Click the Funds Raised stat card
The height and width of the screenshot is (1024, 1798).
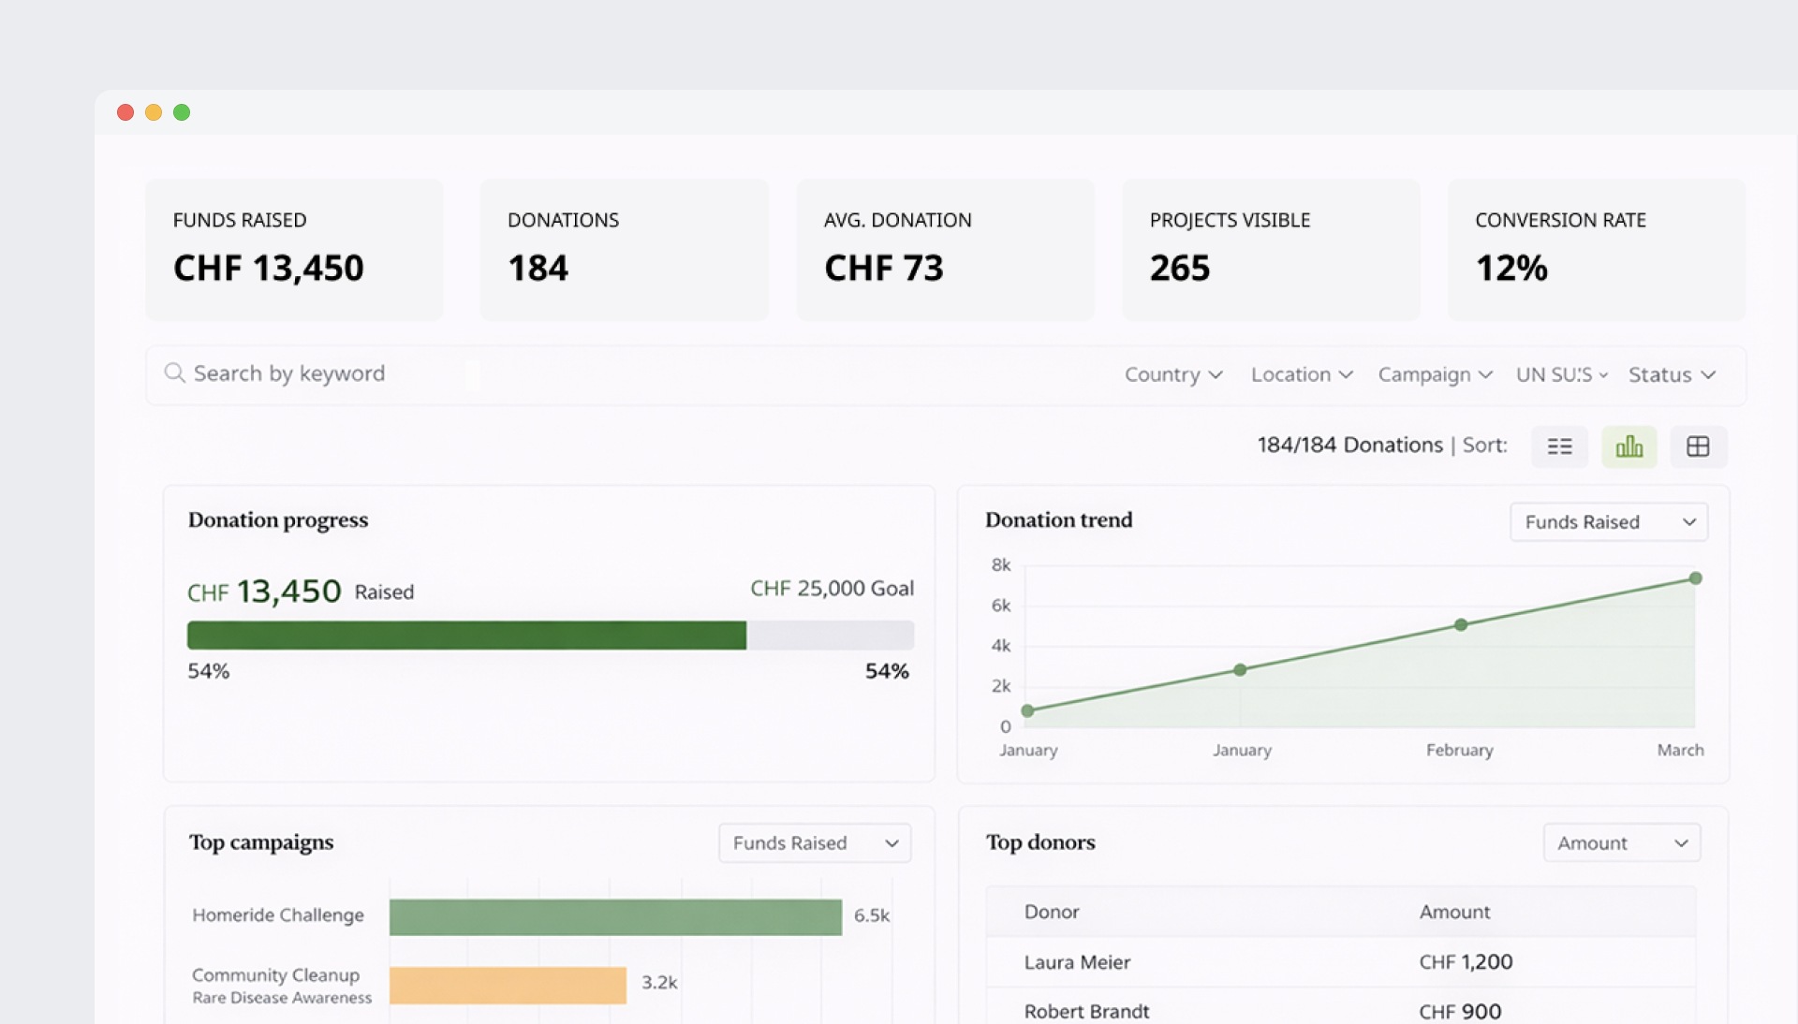tap(294, 250)
